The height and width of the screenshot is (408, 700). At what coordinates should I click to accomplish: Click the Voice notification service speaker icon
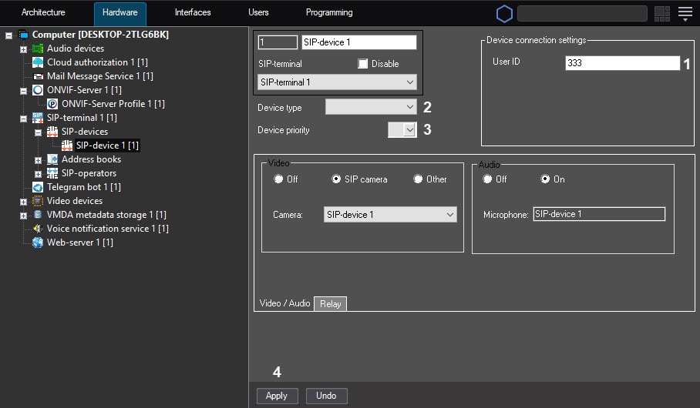38,229
